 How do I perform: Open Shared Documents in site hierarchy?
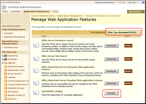pyautogui.click(x=16, y=66)
